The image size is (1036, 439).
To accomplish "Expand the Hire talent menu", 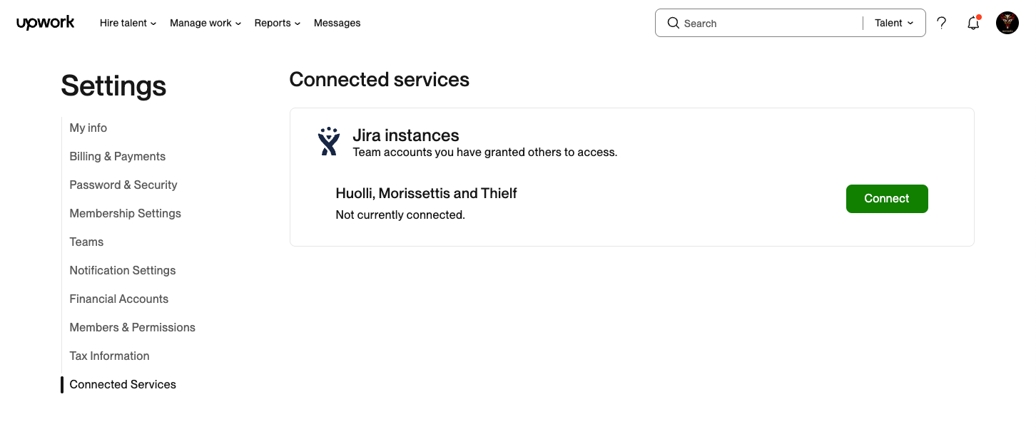I will point(128,23).
